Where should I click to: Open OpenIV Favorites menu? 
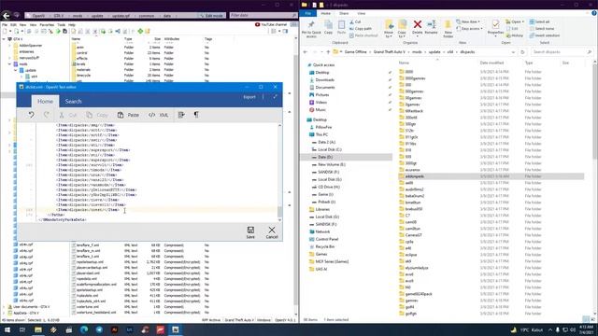[47, 25]
